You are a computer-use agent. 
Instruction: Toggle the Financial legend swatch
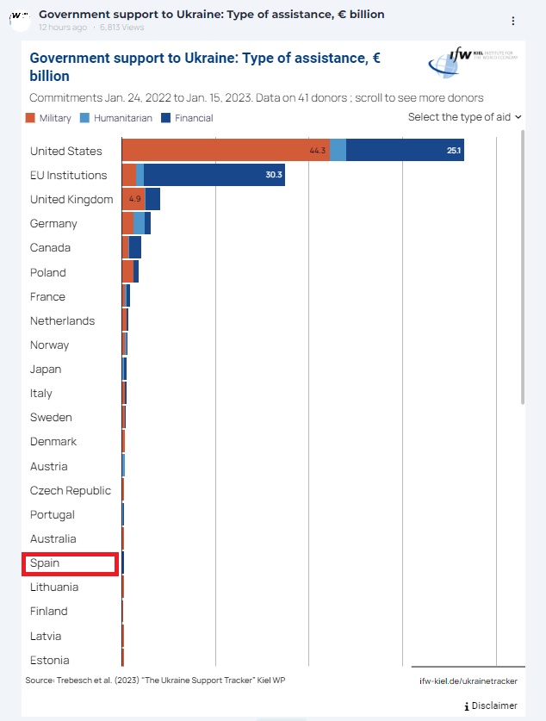(165, 118)
